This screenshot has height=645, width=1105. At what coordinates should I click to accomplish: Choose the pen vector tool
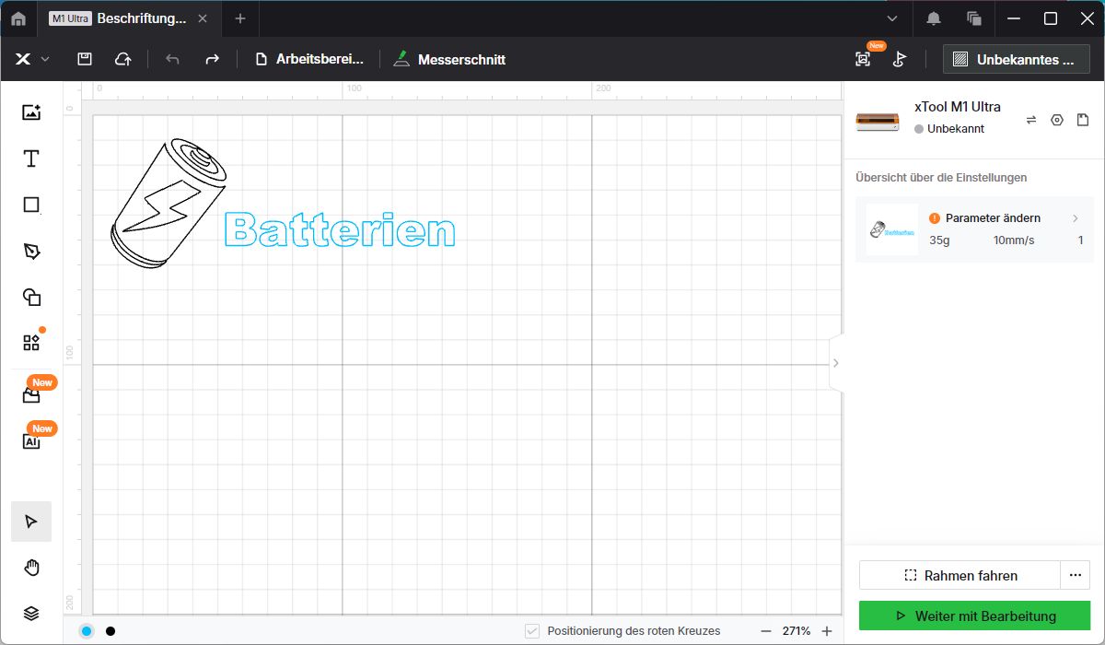coord(31,251)
